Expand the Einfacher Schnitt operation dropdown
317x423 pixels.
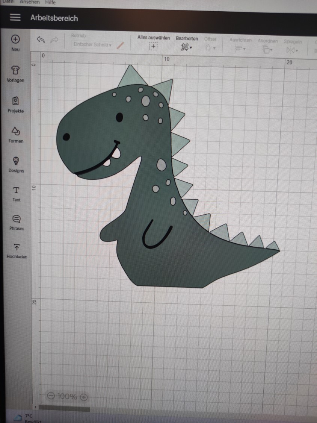(93, 45)
